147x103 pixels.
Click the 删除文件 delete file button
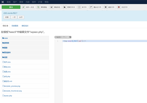point(110,7)
